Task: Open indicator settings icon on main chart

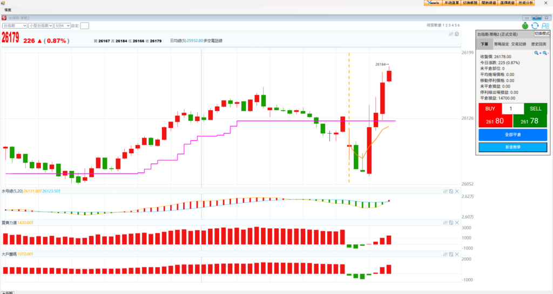Action: 450,35
